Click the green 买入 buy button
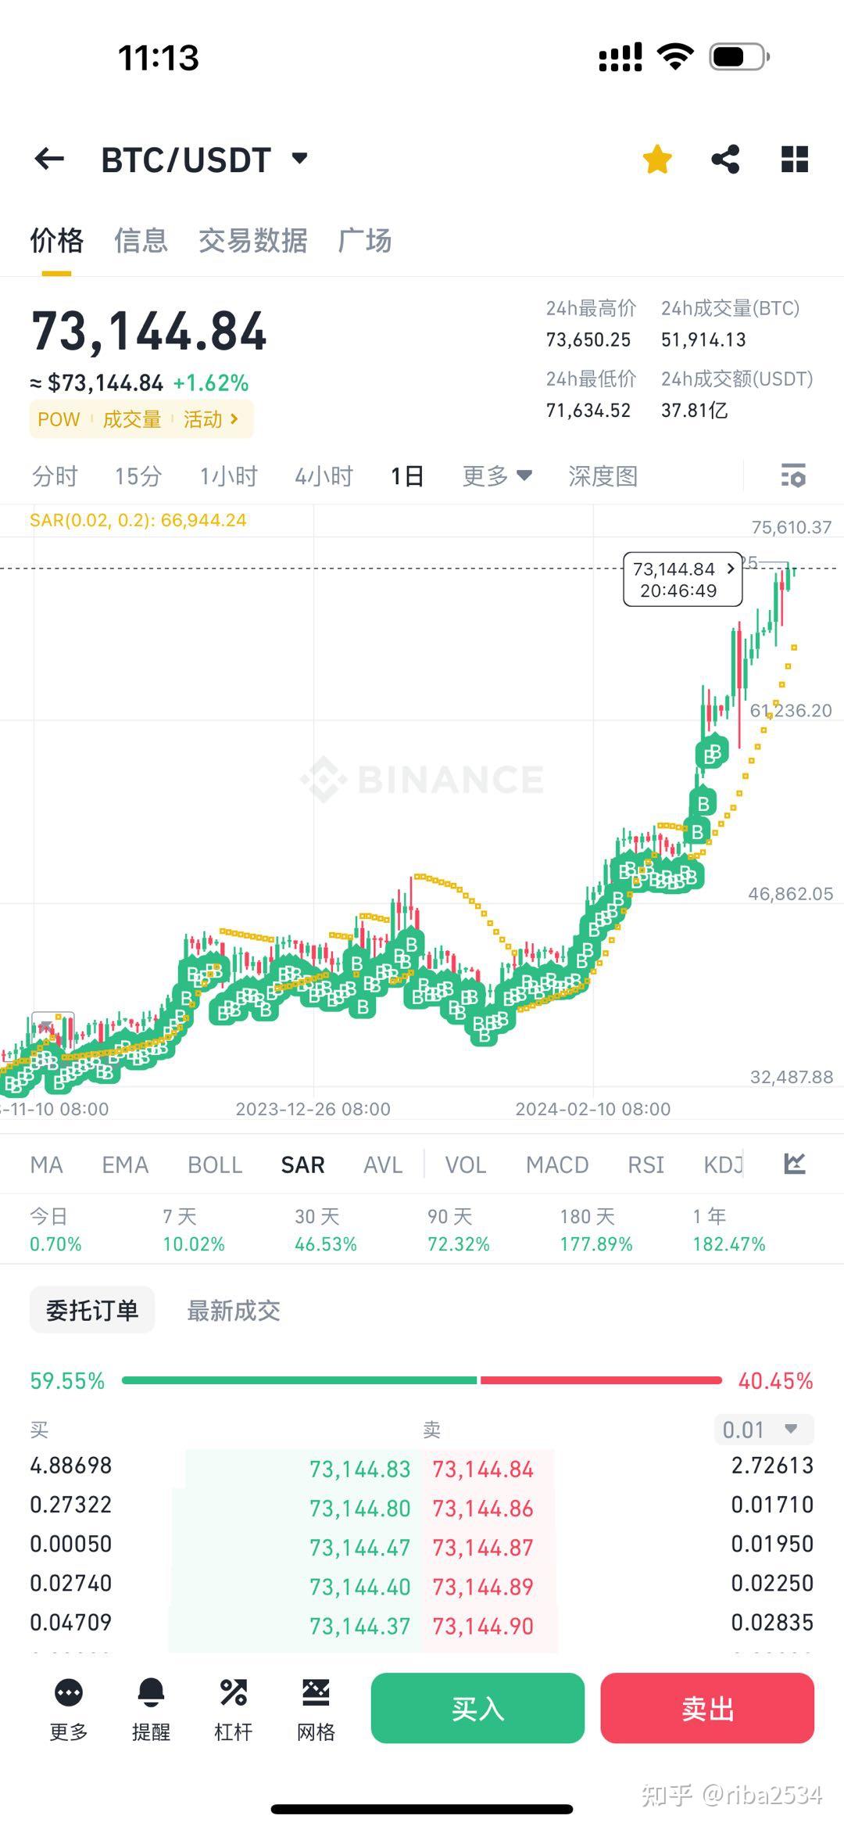The image size is (844, 1830). (x=477, y=1709)
